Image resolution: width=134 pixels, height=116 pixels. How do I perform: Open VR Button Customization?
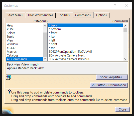pyautogui.click(x=109, y=85)
